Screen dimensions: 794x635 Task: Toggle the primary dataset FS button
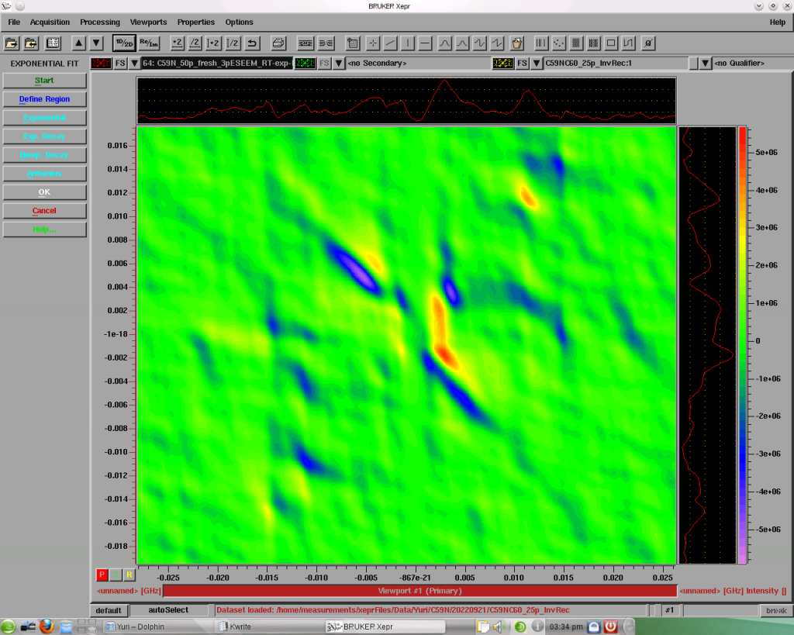(x=121, y=63)
